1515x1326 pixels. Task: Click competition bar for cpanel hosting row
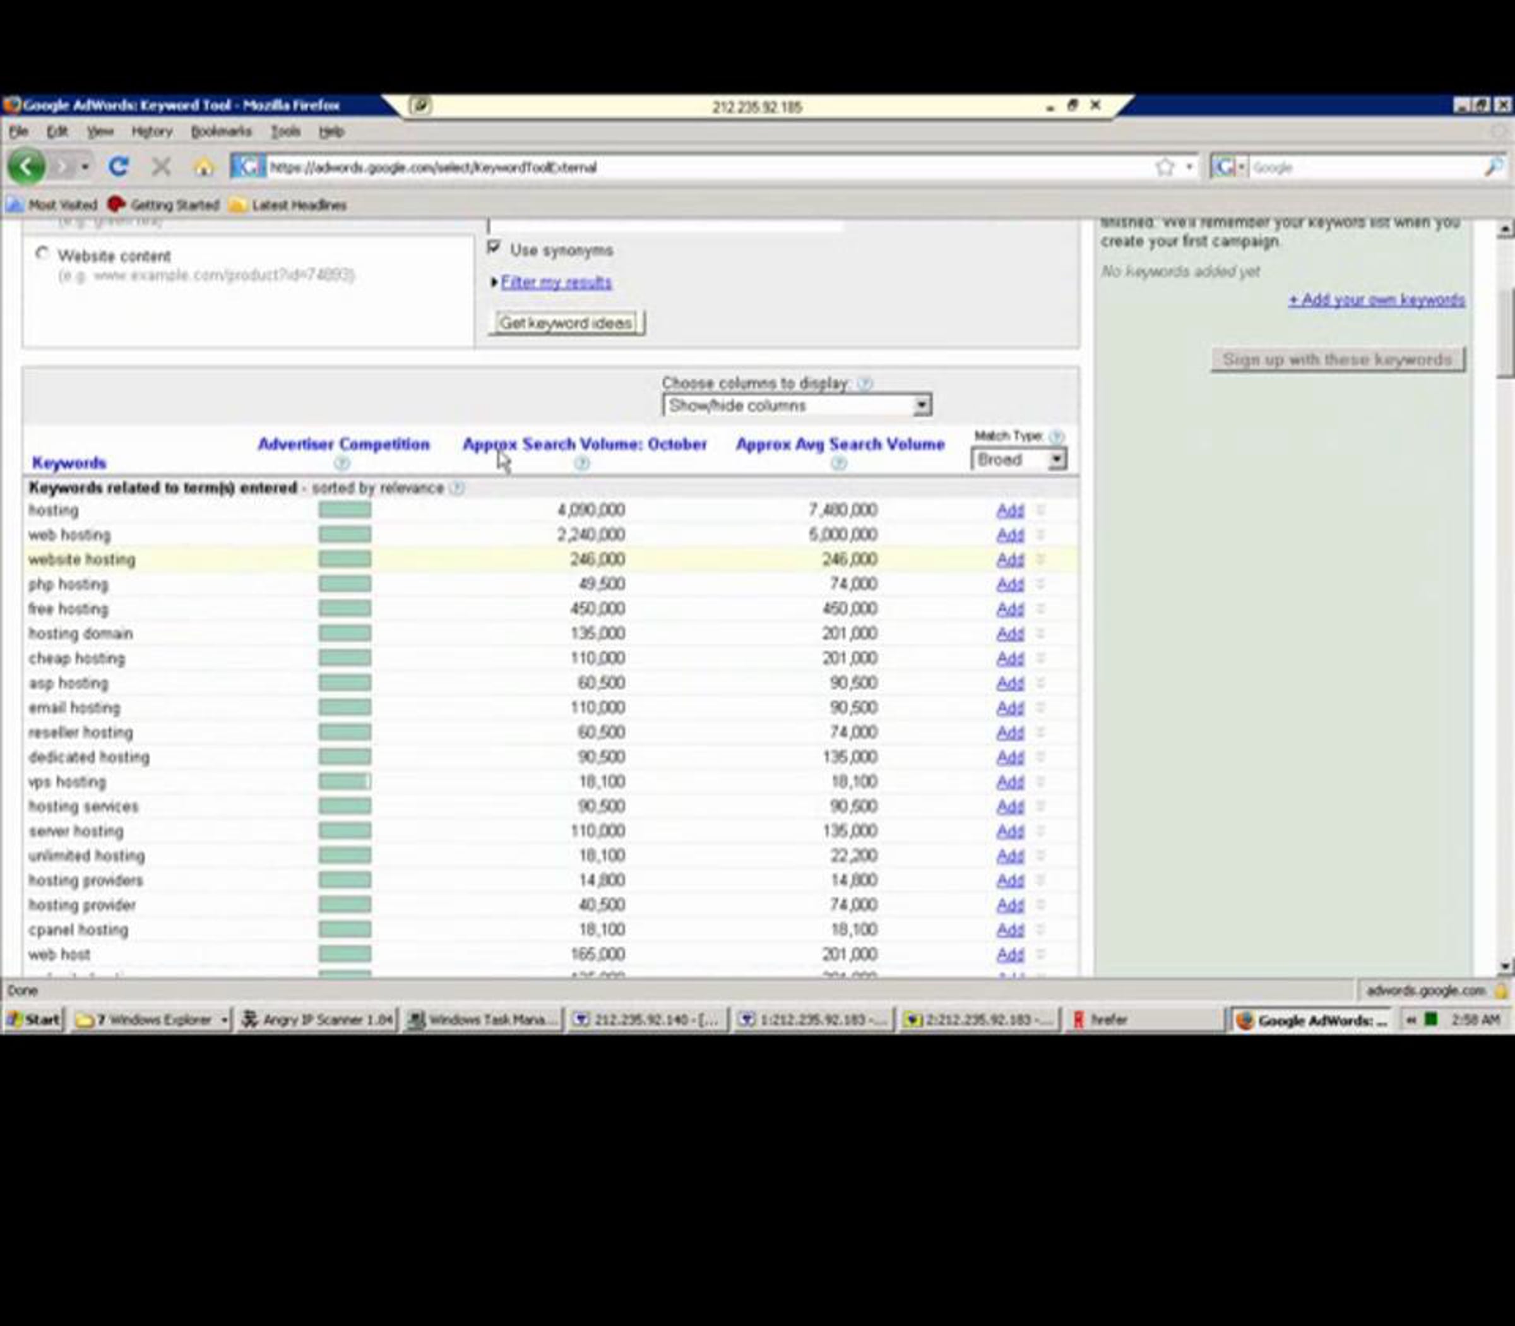click(345, 929)
